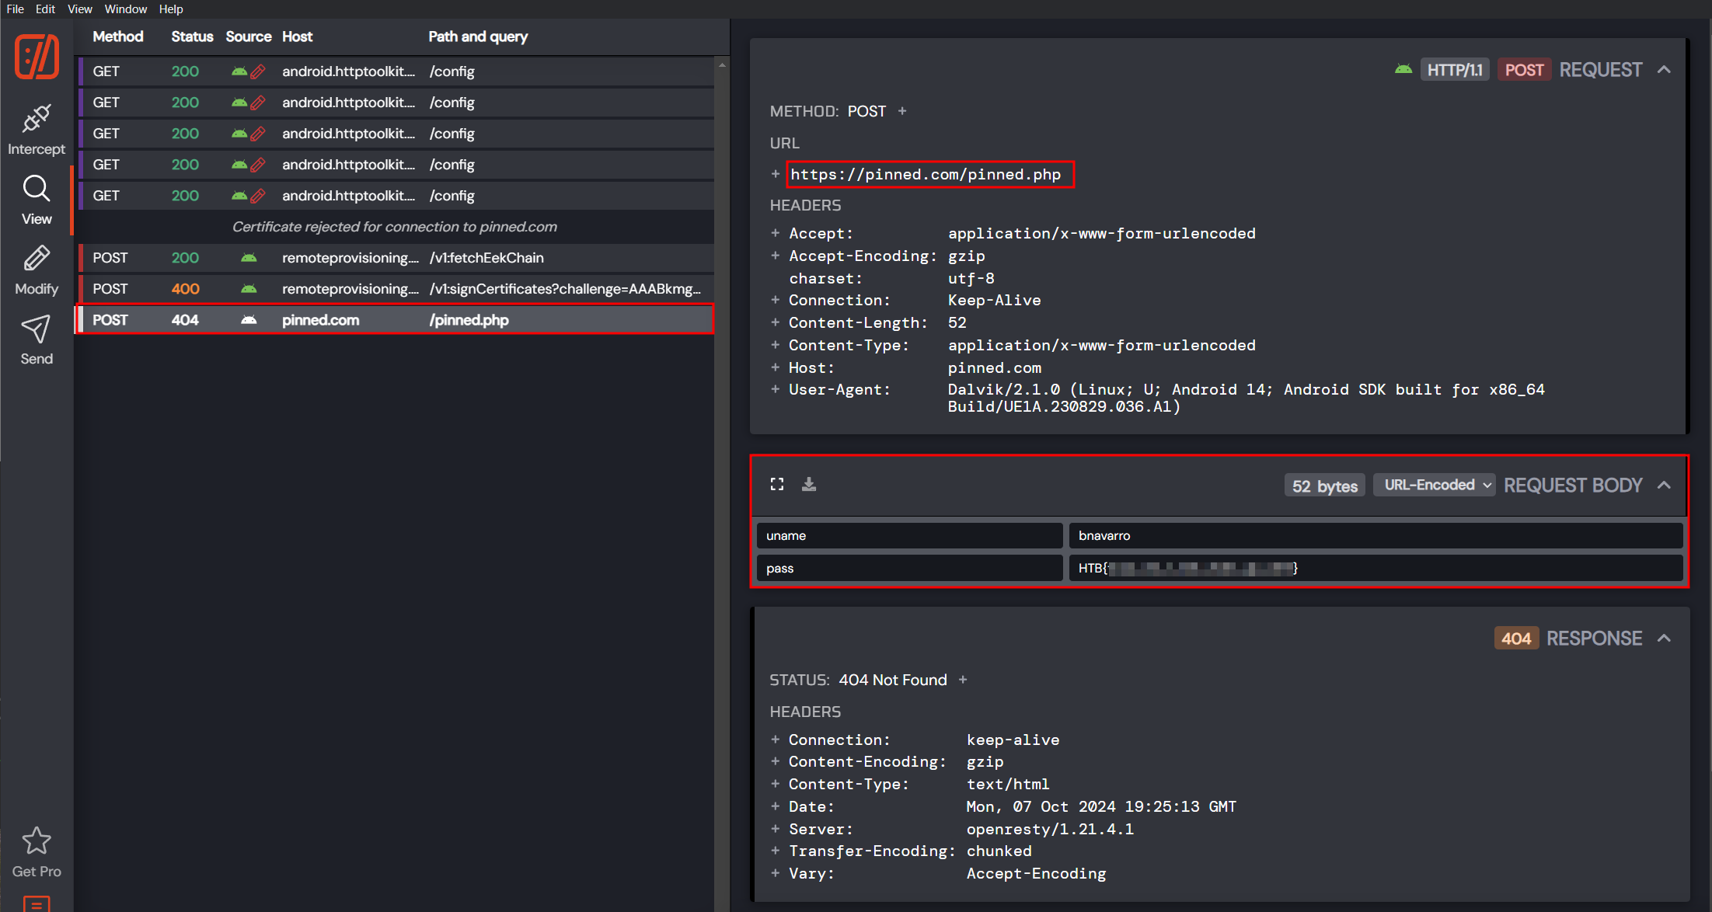
Task: Open the View menu in menu bar
Action: [79, 9]
